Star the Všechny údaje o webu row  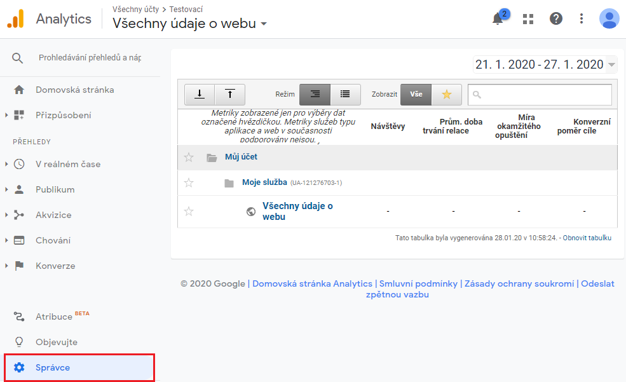coord(189,211)
